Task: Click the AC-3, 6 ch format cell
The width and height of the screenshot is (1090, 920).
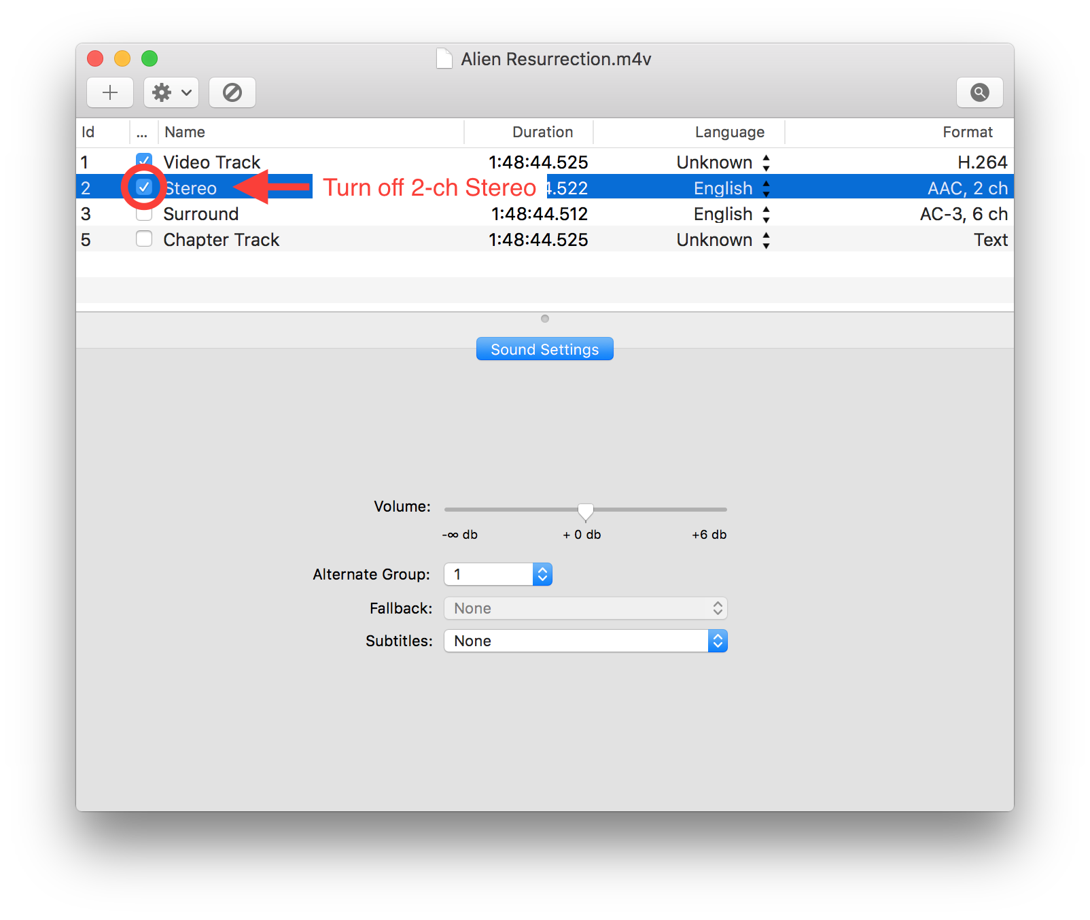Action: (964, 214)
